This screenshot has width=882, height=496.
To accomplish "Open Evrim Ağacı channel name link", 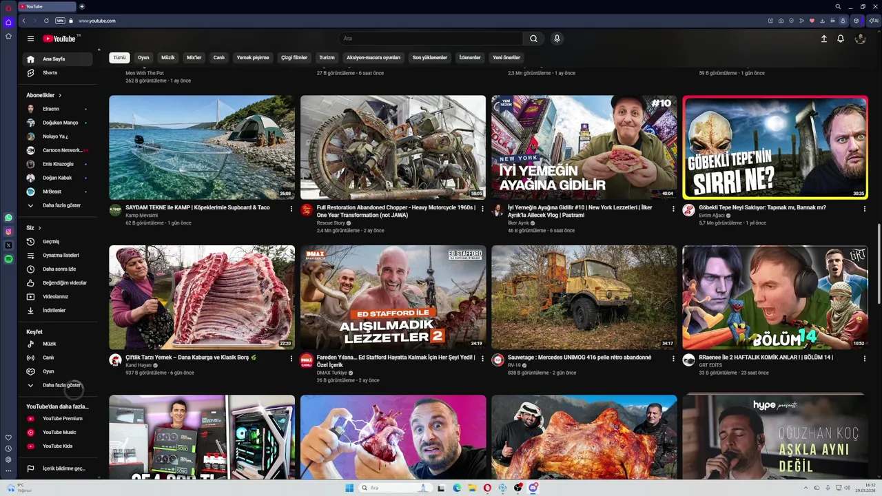I will tap(712, 216).
